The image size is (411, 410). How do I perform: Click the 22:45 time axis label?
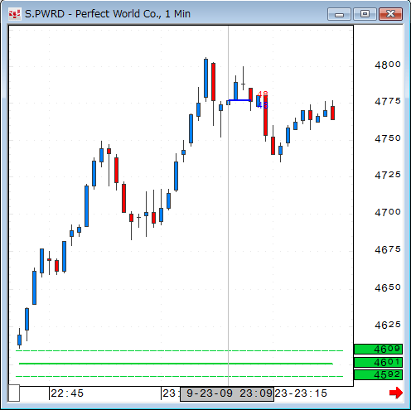pos(67,393)
